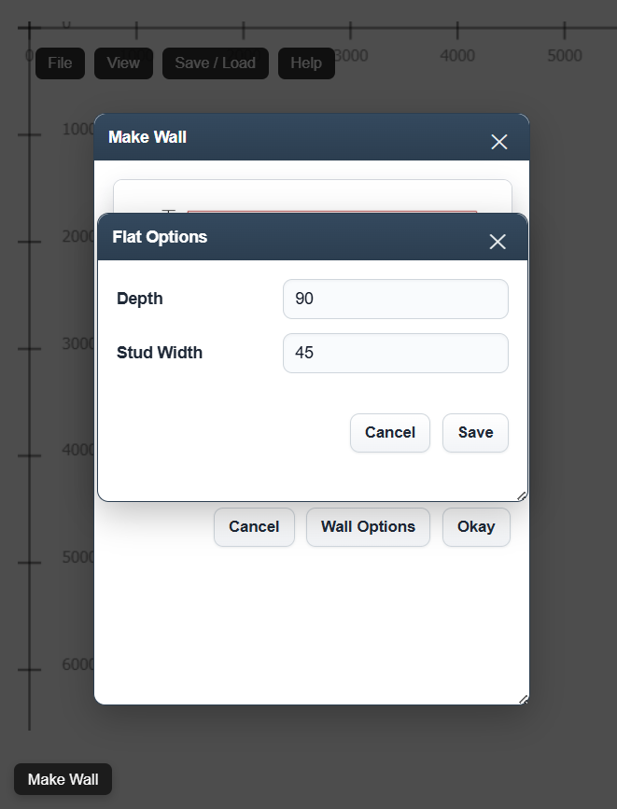Open the File menu
The width and height of the screenshot is (617, 809).
[x=60, y=63]
